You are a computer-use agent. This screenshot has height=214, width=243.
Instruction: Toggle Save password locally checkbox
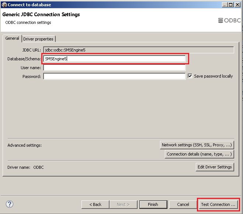(x=190, y=76)
